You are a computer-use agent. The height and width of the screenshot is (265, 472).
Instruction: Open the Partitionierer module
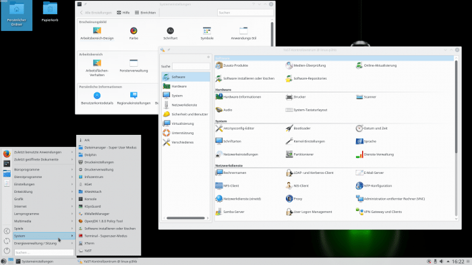299,154
